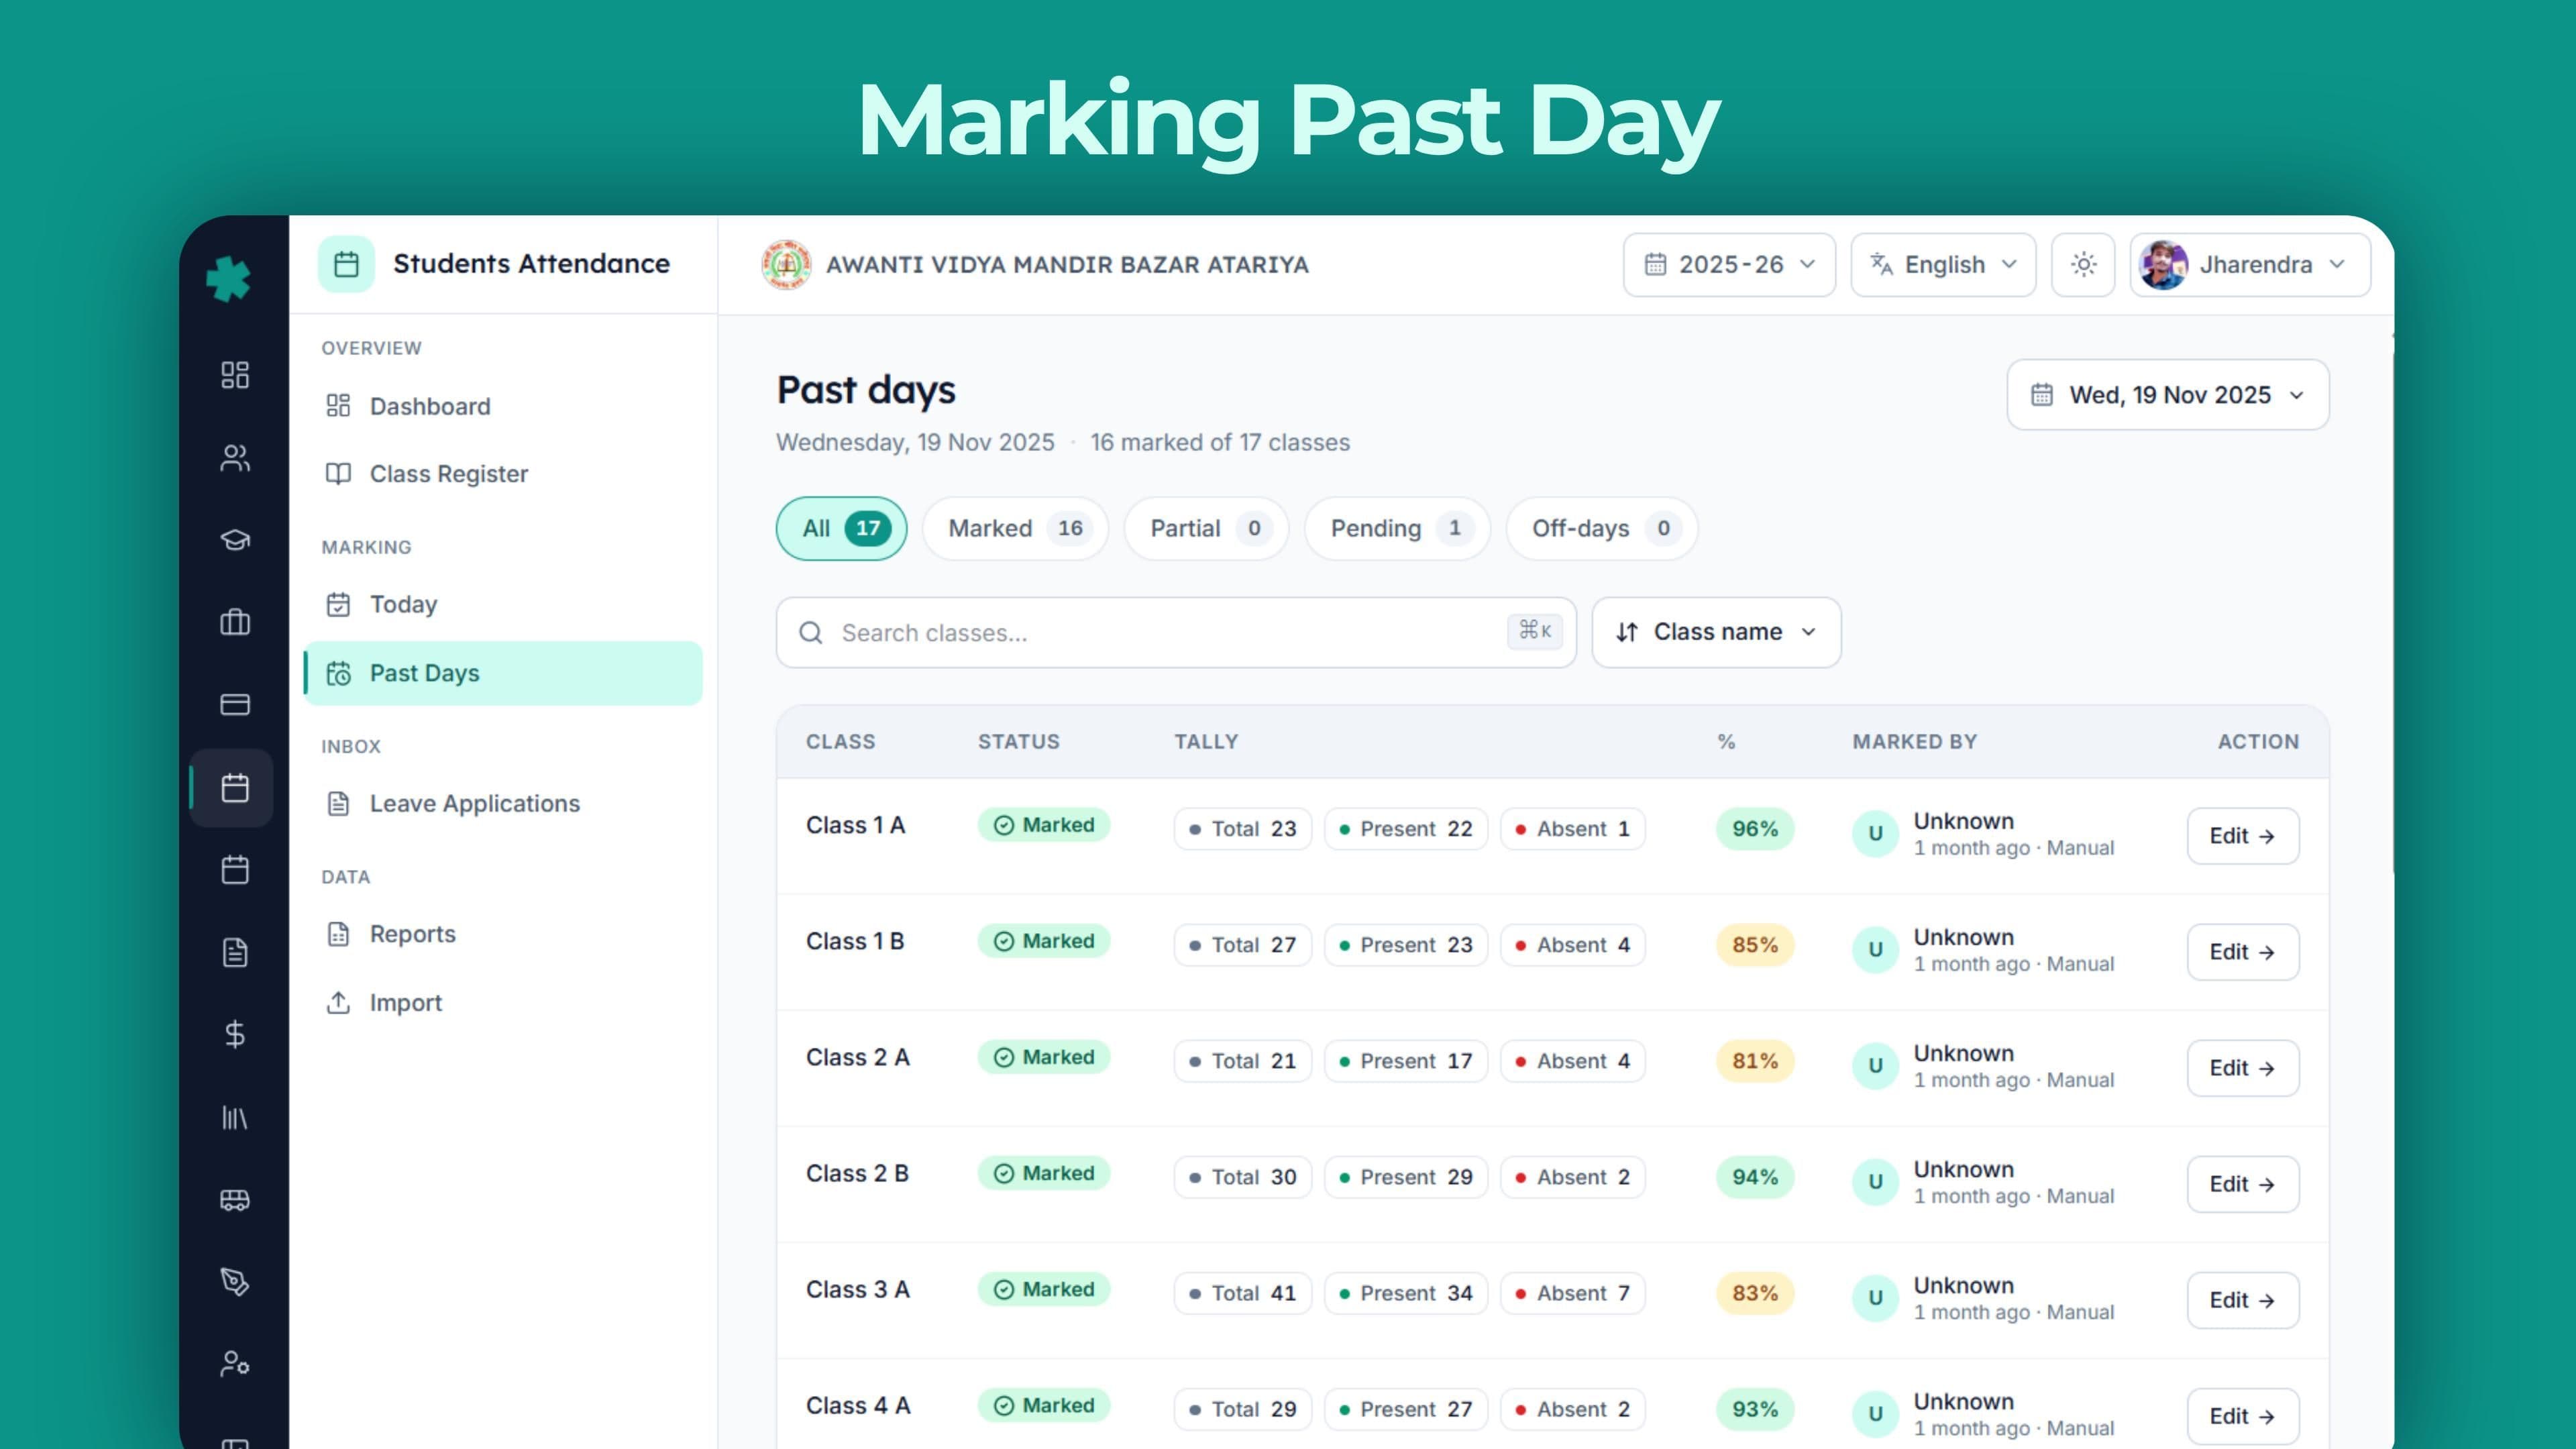2576x1449 pixels.
Task: Open the briefcase icon in dark sidebar
Action: click(x=235, y=622)
